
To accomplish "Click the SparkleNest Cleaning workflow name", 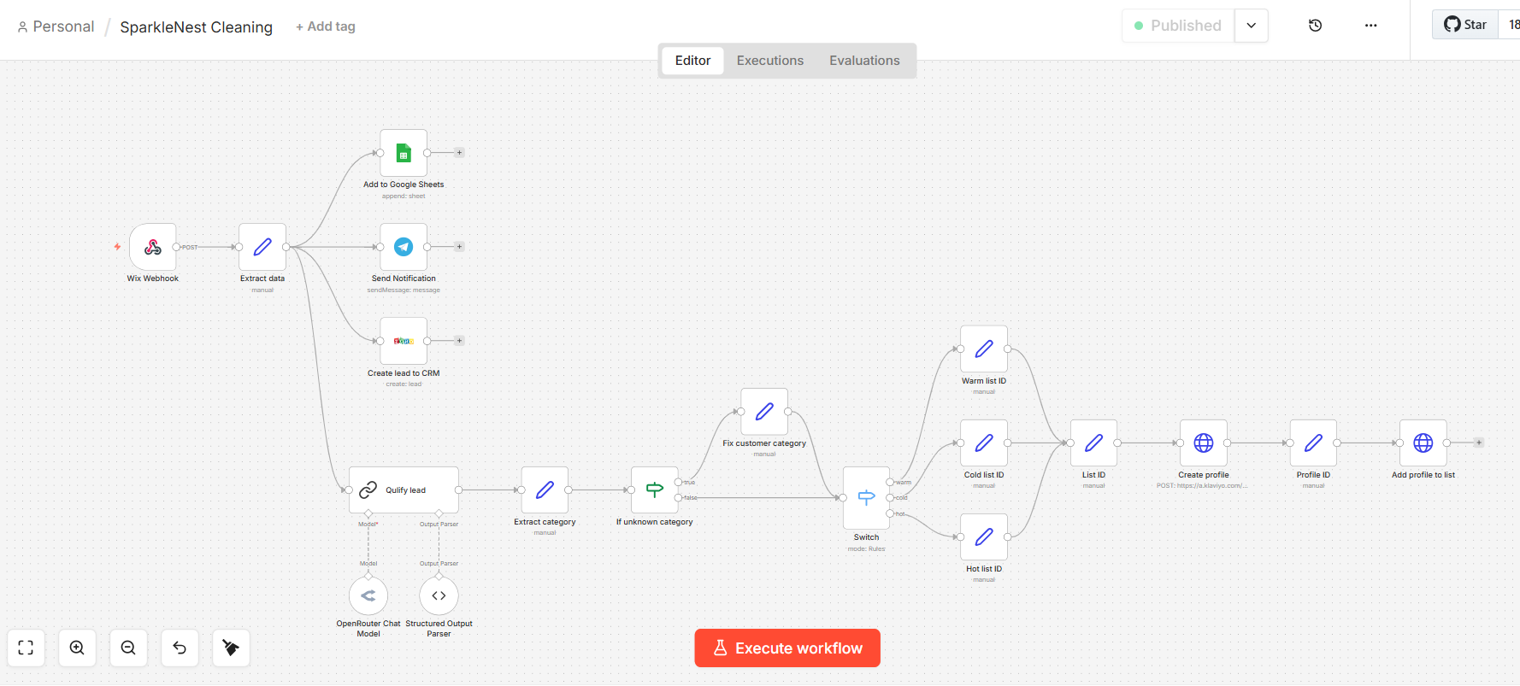I will [x=197, y=27].
